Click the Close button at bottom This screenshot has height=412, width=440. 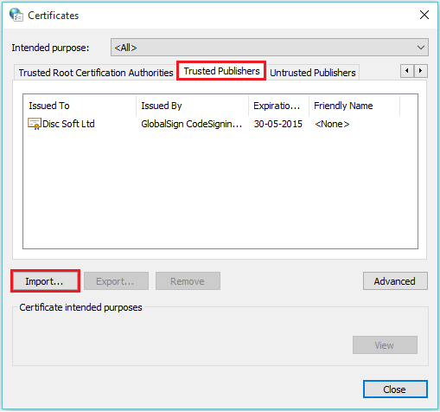(x=395, y=389)
